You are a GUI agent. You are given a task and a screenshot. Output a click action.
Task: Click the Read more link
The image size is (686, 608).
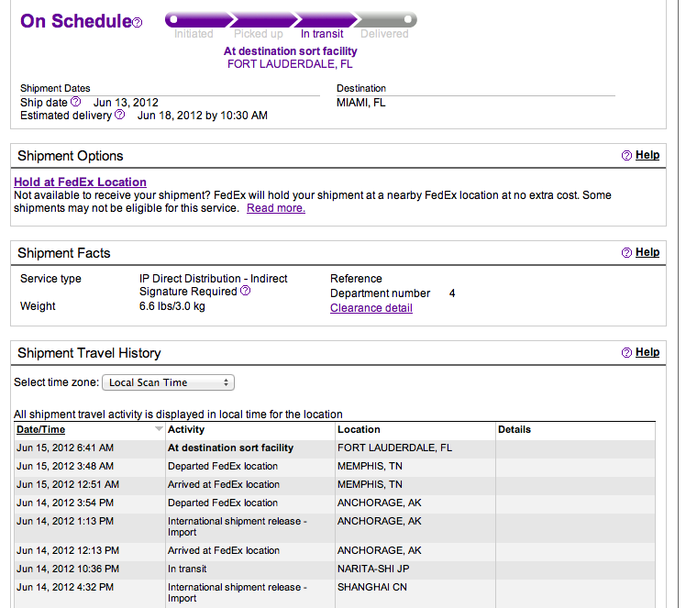[x=276, y=208]
